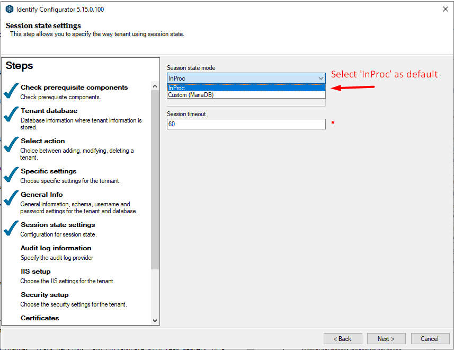Select the Audit log information step

click(56, 248)
